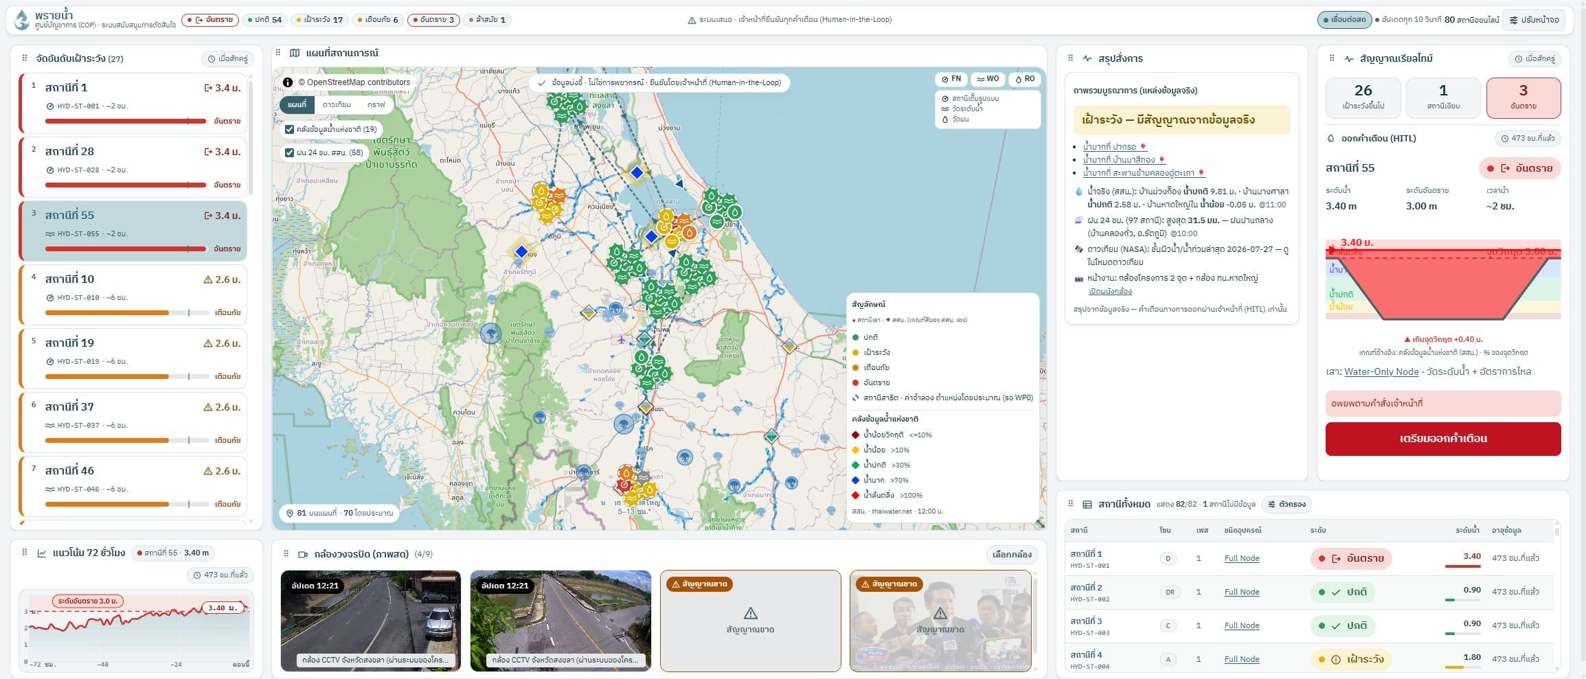
Task: Click เลือกกล้อง camera select button
Action: pyautogui.click(x=1012, y=555)
